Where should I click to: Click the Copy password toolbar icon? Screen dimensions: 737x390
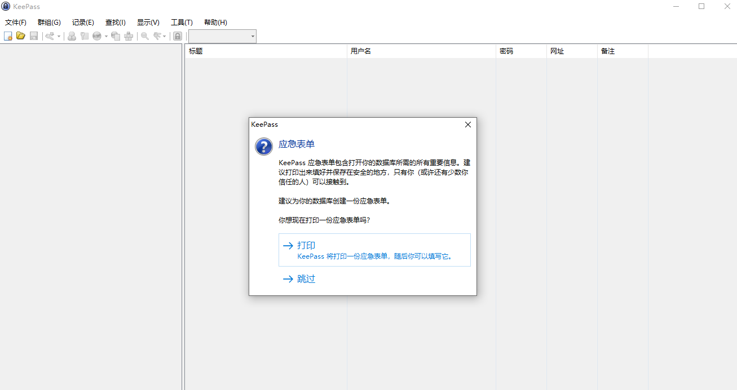tap(85, 36)
